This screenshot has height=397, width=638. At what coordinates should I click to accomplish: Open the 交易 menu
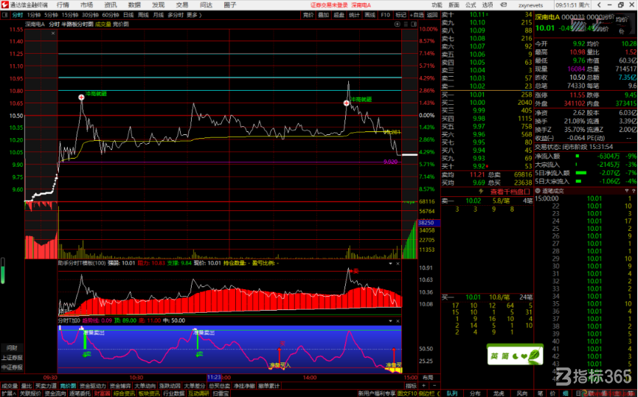pos(182,5)
